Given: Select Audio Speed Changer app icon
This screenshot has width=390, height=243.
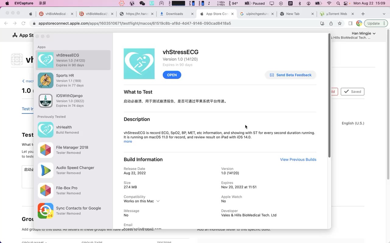Looking at the screenshot, I should 45,170.
